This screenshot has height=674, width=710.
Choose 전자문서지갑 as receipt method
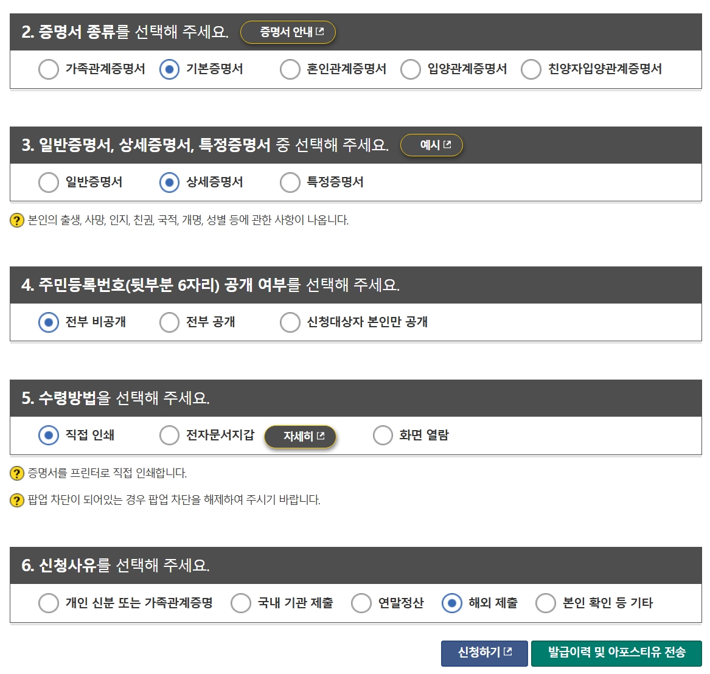pyautogui.click(x=169, y=436)
